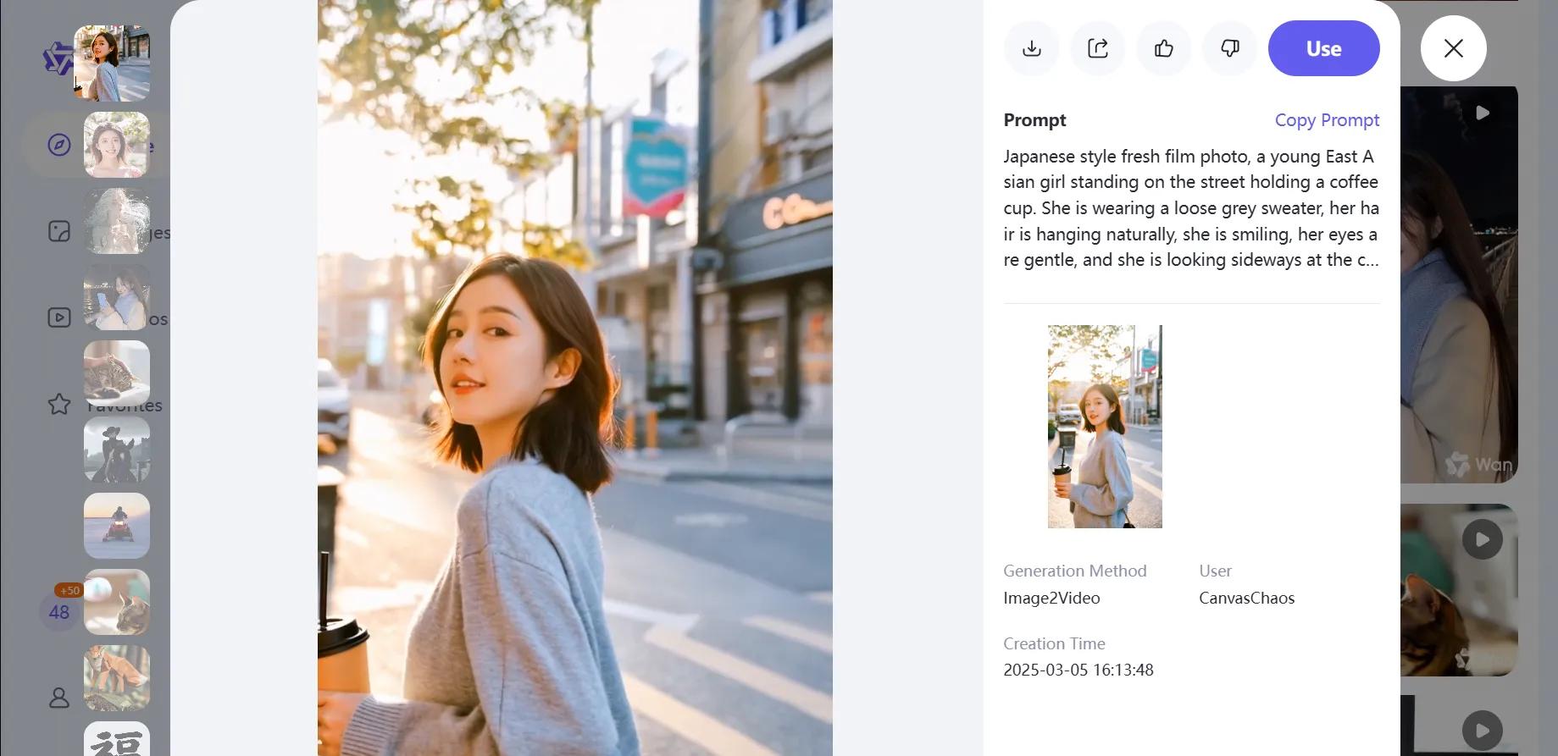
Task: Click the 48 credits badge
Action: 59,611
